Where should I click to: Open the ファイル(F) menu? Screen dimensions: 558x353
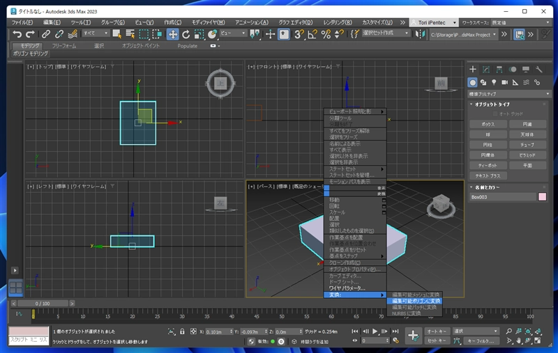(22, 22)
